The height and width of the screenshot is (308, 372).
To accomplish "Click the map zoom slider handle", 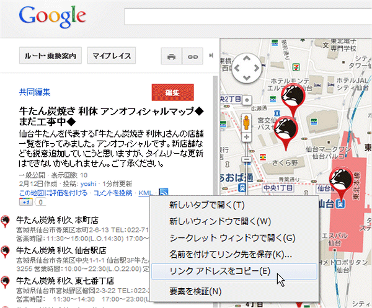I will point(247,159).
